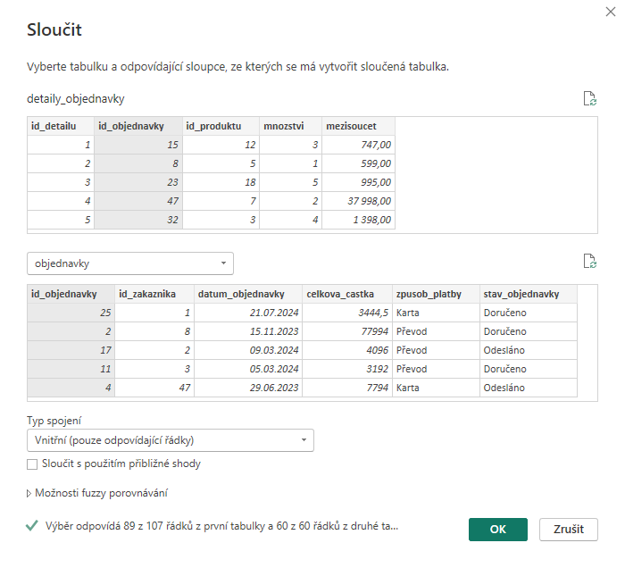This screenshot has height=568, width=625.
Task: Select id_objednavky column in objednavky table
Action: tap(71, 294)
